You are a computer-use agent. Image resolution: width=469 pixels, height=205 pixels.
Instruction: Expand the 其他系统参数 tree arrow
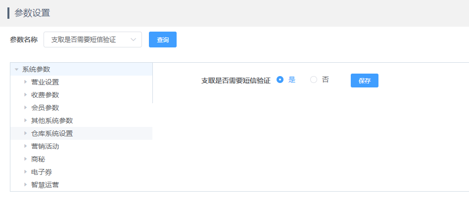25,121
